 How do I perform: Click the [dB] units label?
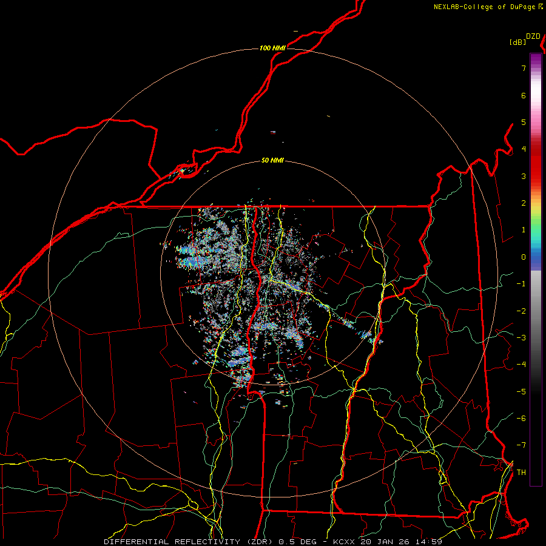coord(518,42)
